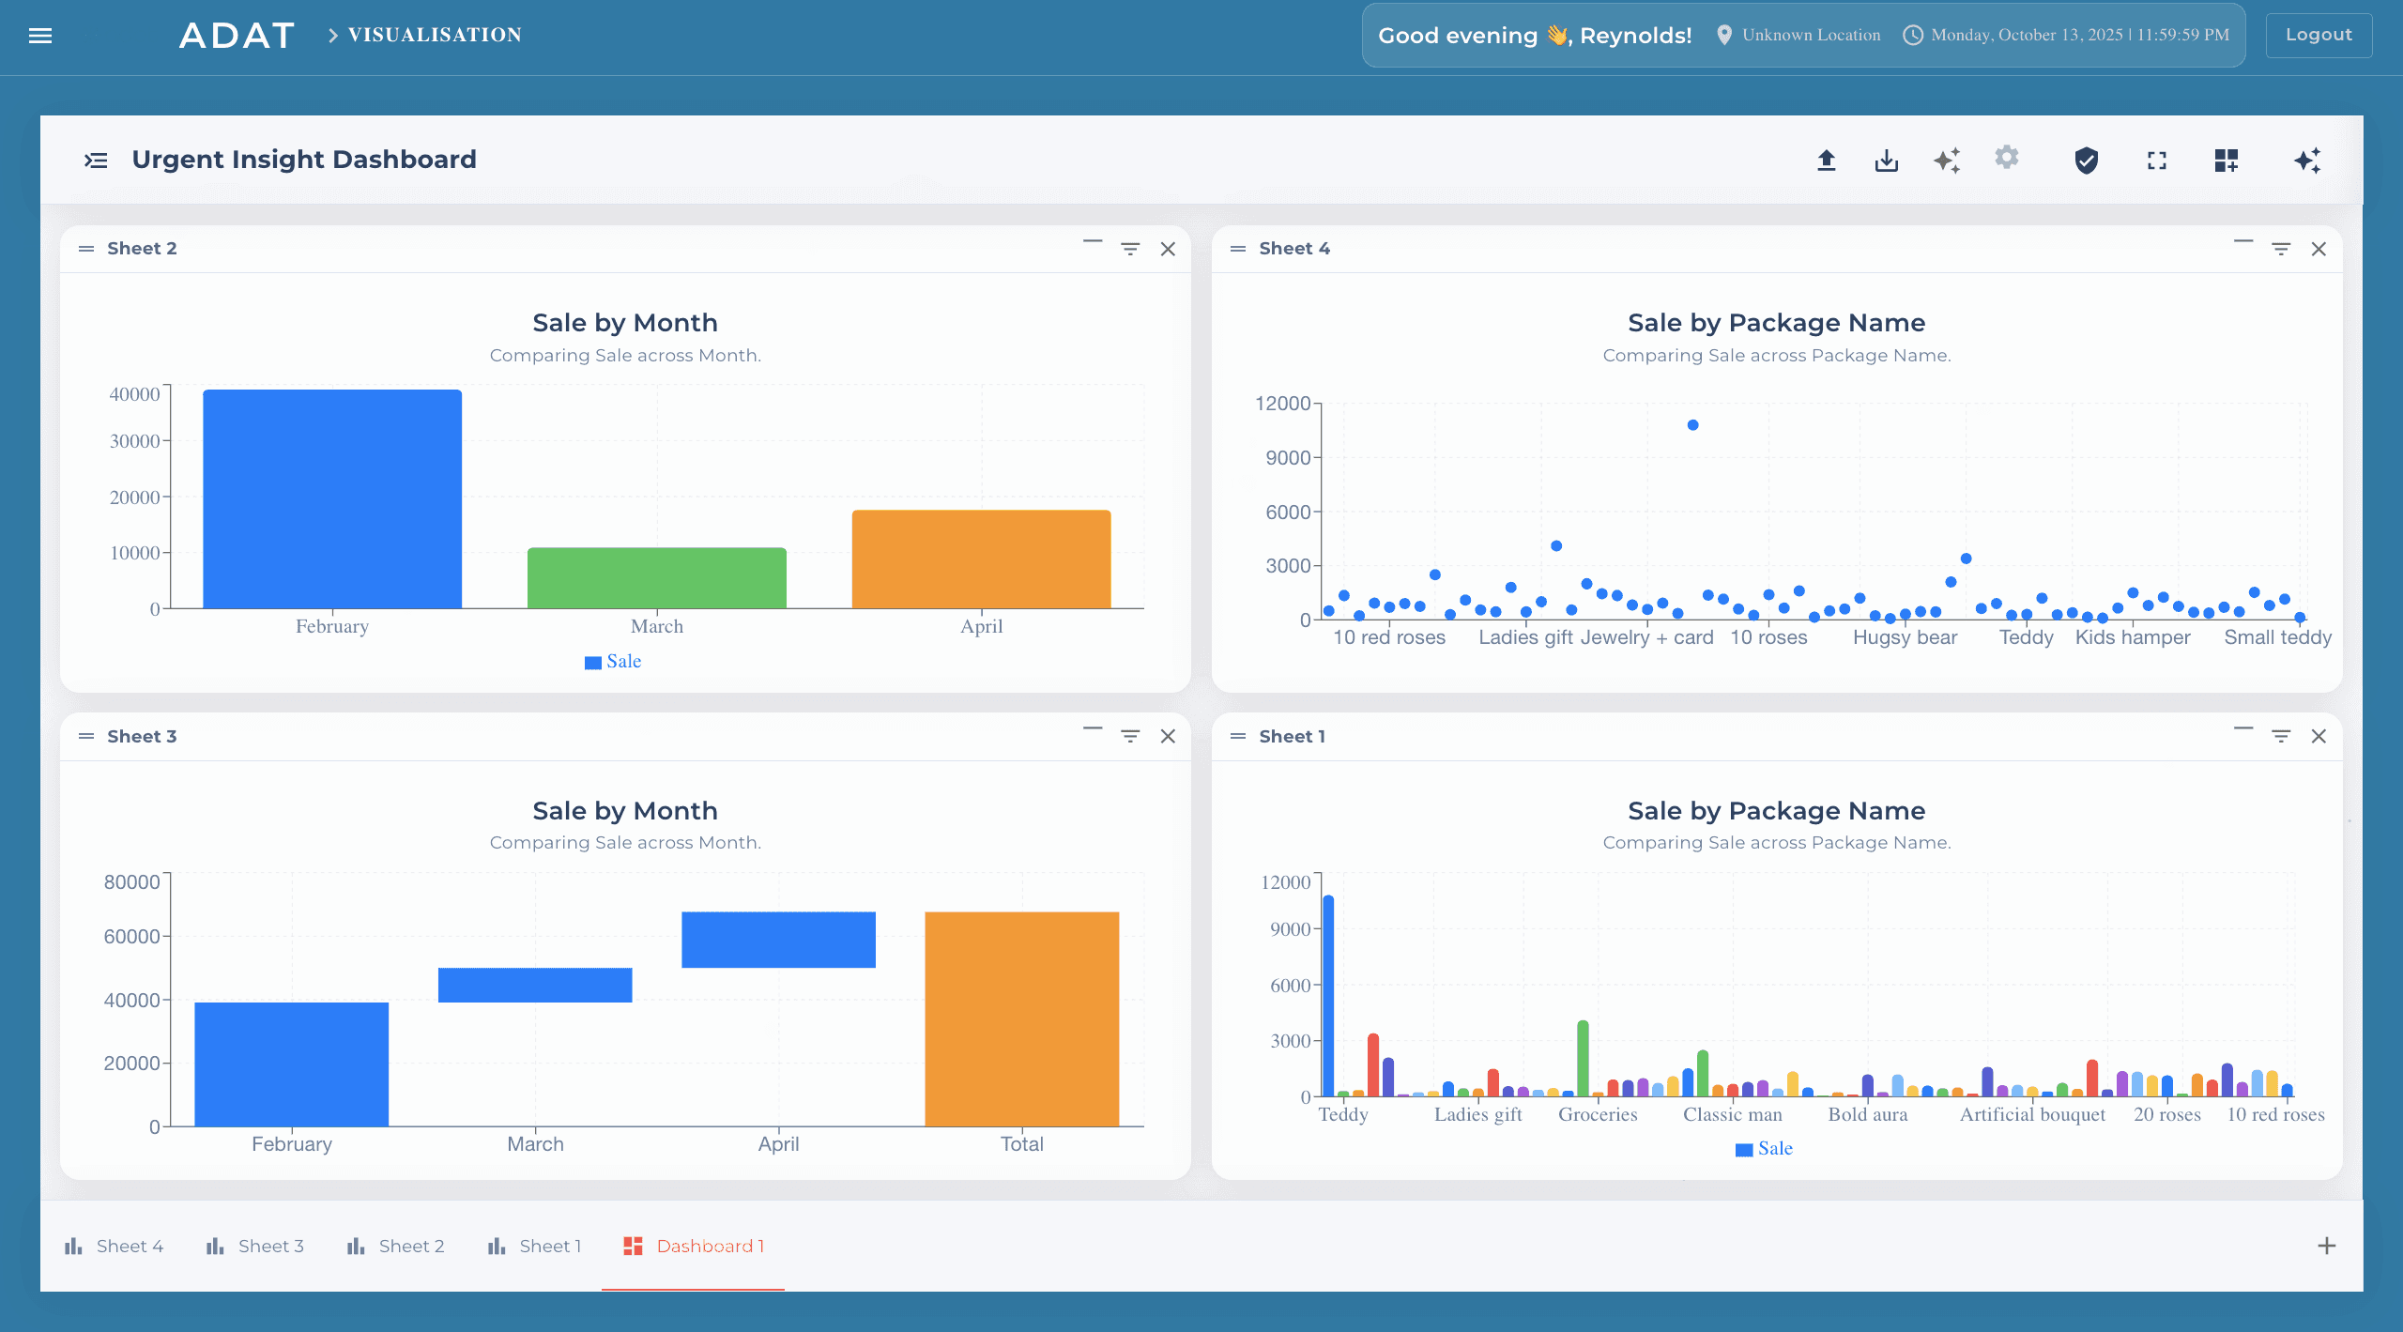The height and width of the screenshot is (1332, 2403).
Task: Click the shield verification icon
Action: coord(2087,161)
